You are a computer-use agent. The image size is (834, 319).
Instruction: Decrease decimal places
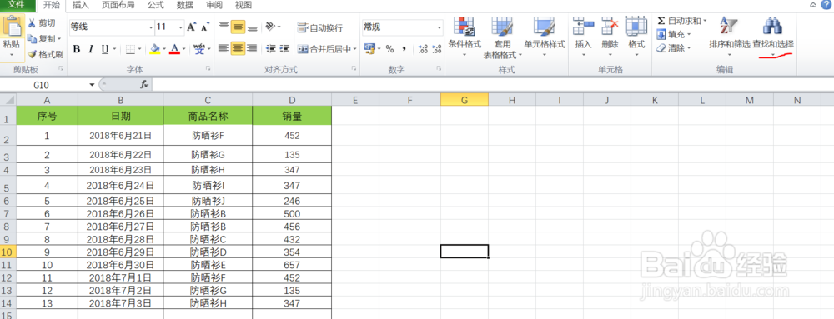437,49
